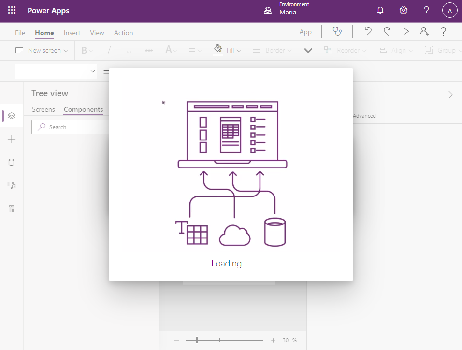
Task: Collapse the properties pane chevron
Action: click(450, 95)
